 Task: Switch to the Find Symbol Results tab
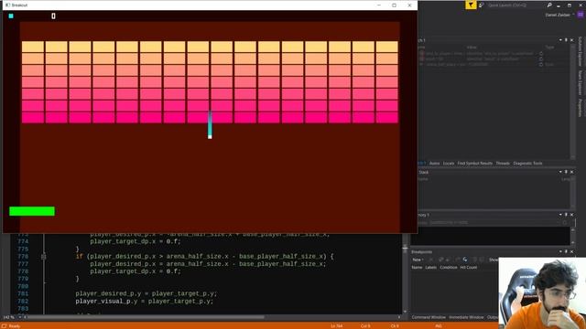point(474,164)
